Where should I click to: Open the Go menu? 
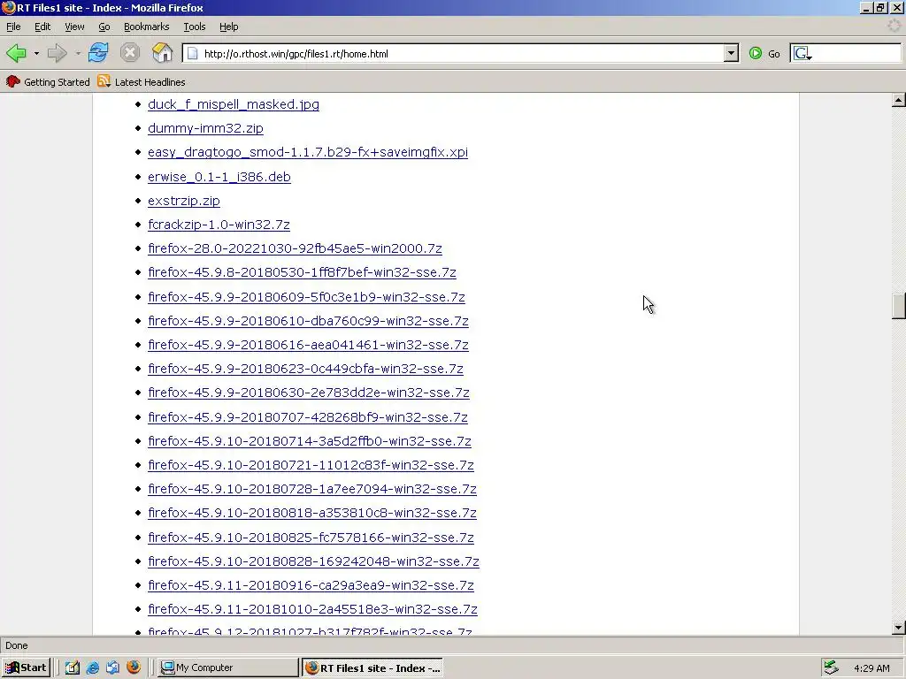[104, 27]
